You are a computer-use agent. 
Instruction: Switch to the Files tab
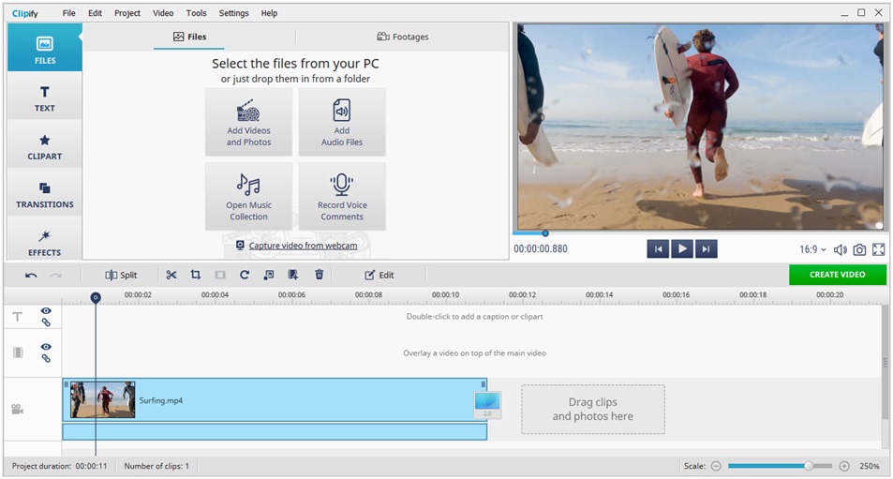tap(189, 37)
